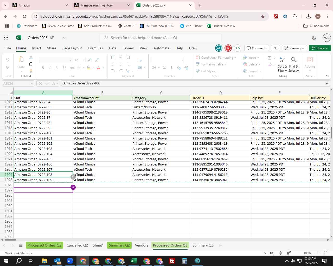Click the Catch up activity icon
This screenshot has width=333, height=266.
(276, 48)
